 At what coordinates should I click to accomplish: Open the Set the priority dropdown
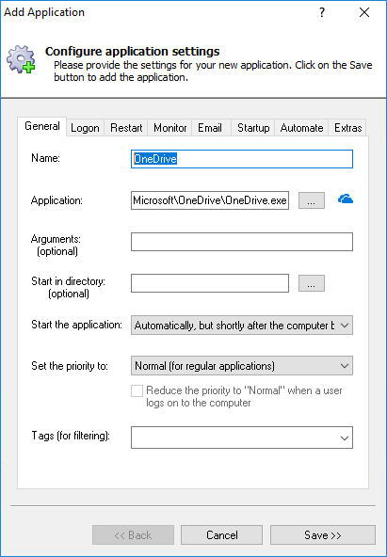coord(242,365)
